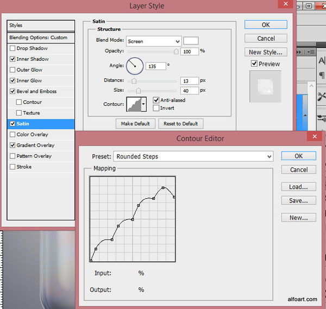Image resolution: width=326 pixels, height=309 pixels.
Task: Enable the Texture sub-option checkbox
Action: click(19, 113)
